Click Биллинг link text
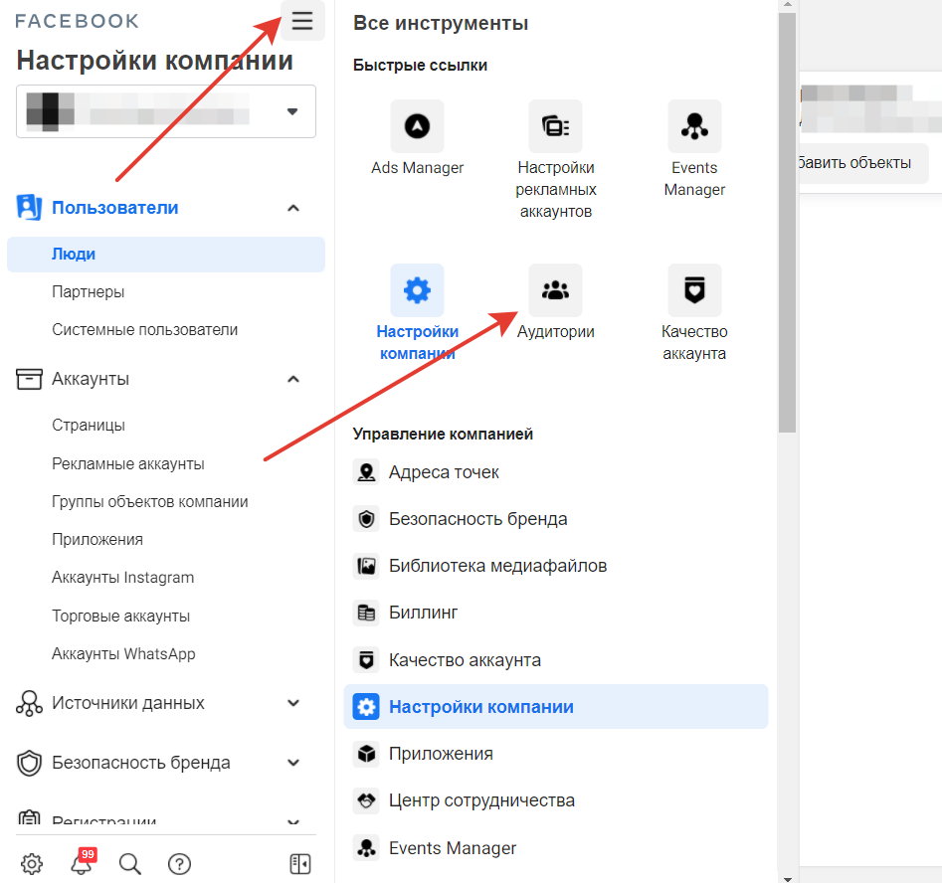This screenshot has width=942, height=883. pos(424,613)
